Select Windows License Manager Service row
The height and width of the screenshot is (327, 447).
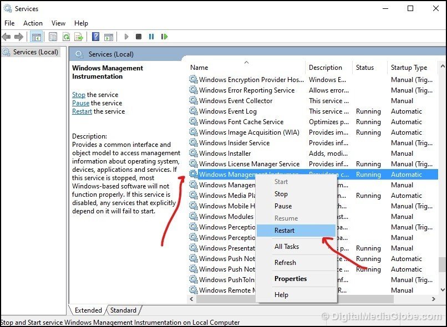coord(313,164)
